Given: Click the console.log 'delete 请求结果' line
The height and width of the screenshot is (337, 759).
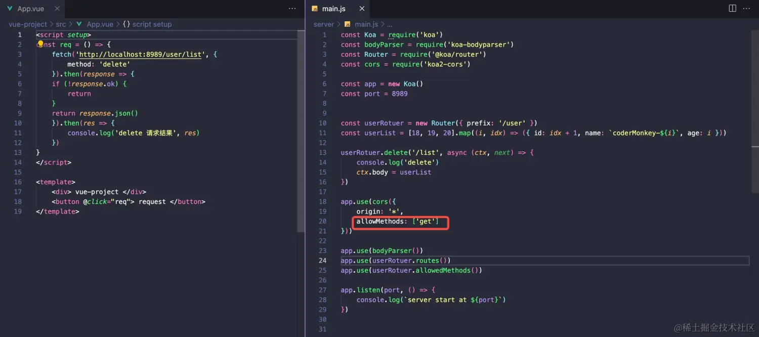Looking at the screenshot, I should tap(134, 133).
